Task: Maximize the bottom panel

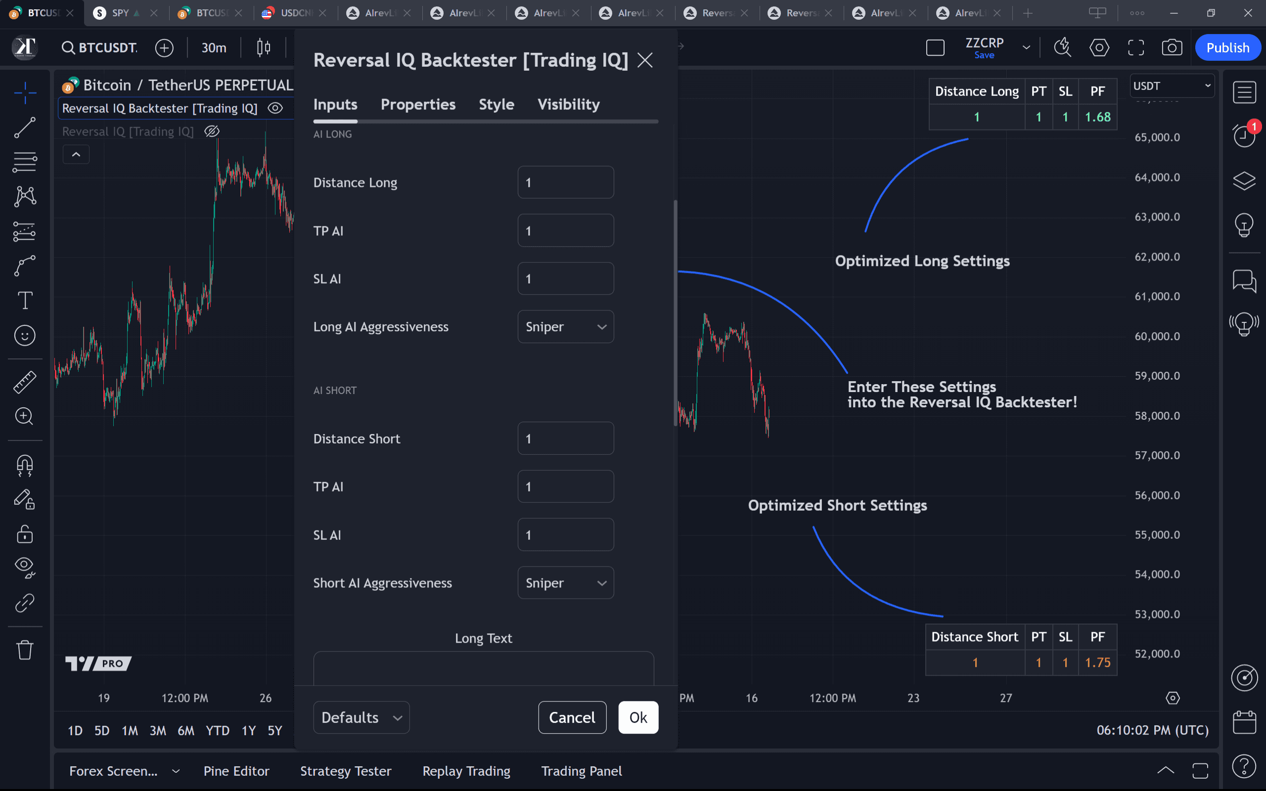Action: coord(1200,771)
